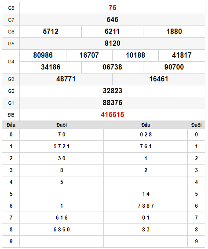Select the special prize number 415615
208x249 pixels.
click(113, 115)
